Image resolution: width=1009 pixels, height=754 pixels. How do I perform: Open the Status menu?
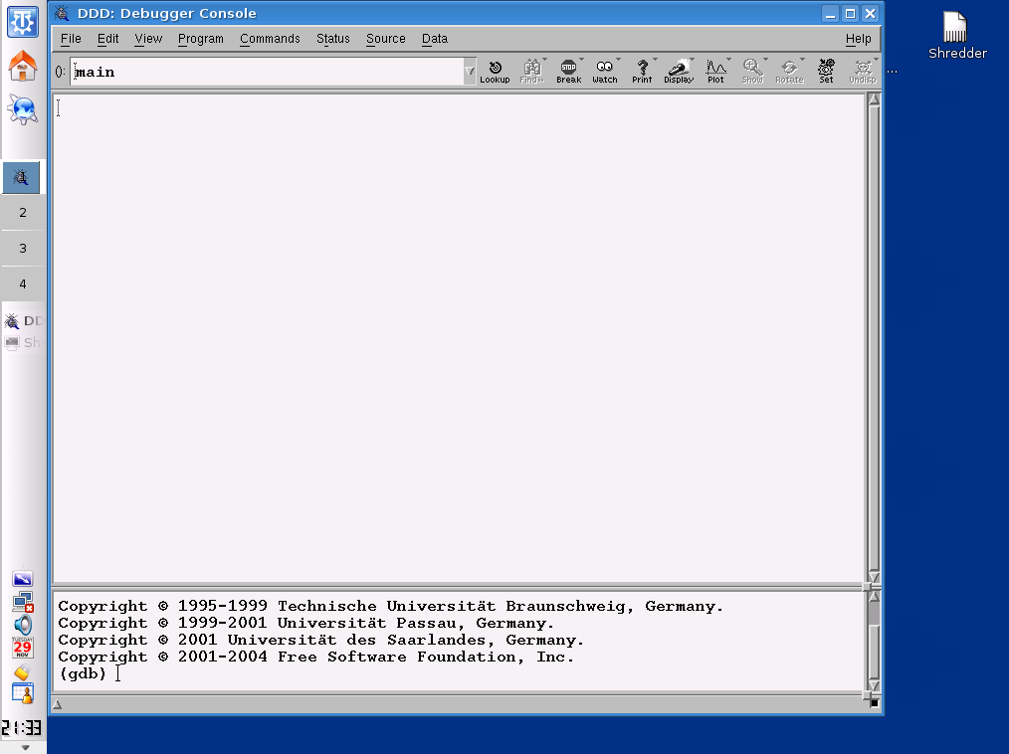pyautogui.click(x=332, y=39)
